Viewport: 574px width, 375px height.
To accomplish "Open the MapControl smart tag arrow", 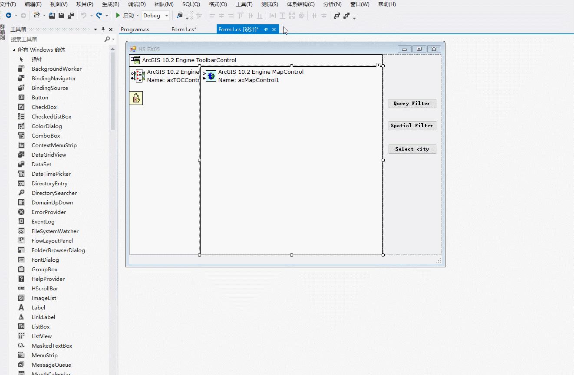I will point(378,65).
